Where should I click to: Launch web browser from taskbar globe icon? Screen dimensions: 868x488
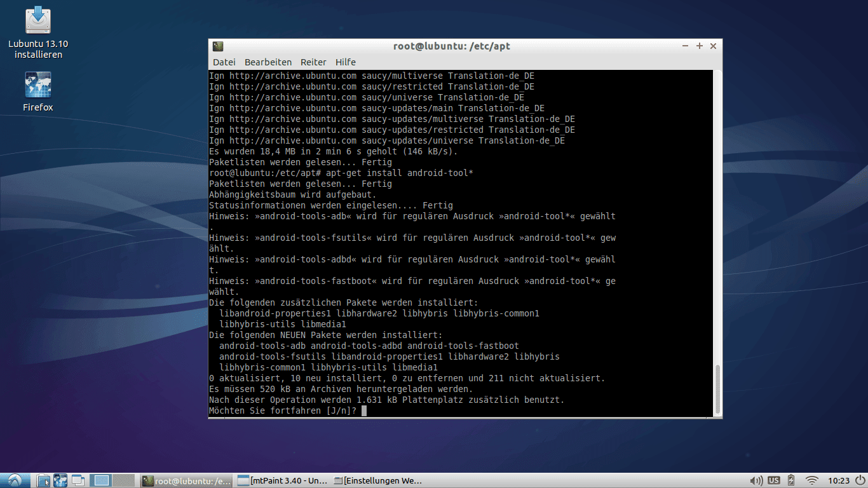[x=60, y=480]
